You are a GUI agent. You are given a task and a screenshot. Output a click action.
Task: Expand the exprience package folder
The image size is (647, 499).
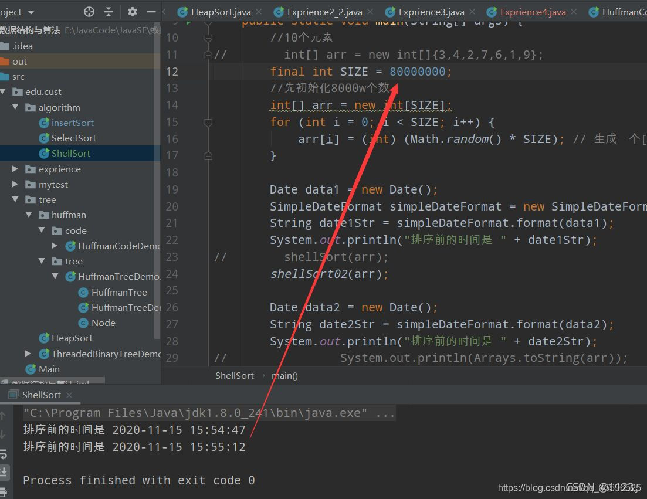click(x=15, y=169)
